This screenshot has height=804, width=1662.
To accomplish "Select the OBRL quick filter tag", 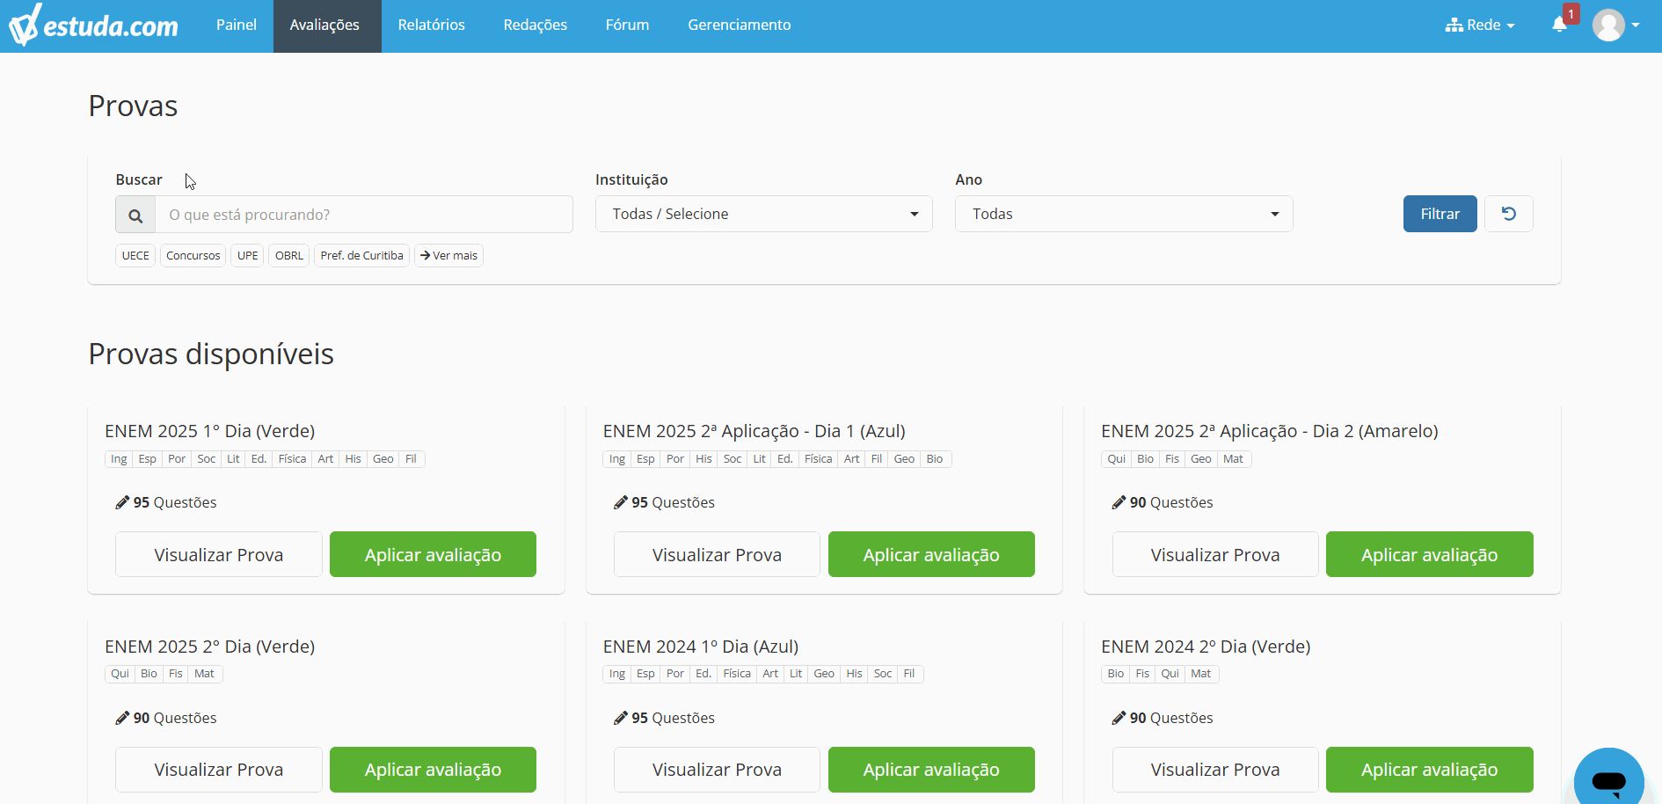I will point(289,256).
